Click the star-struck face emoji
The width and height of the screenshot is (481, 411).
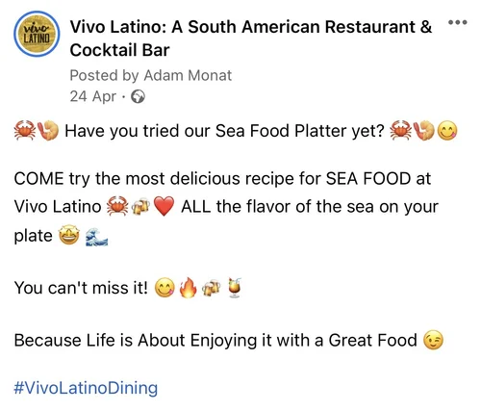(x=69, y=236)
